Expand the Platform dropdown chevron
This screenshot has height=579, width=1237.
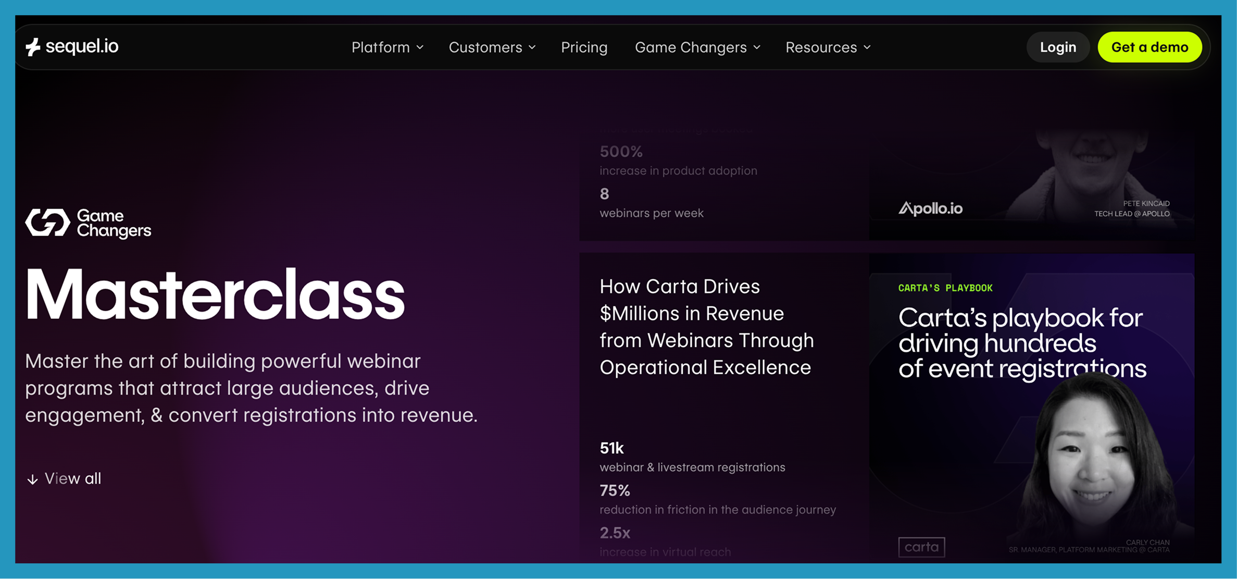point(420,47)
